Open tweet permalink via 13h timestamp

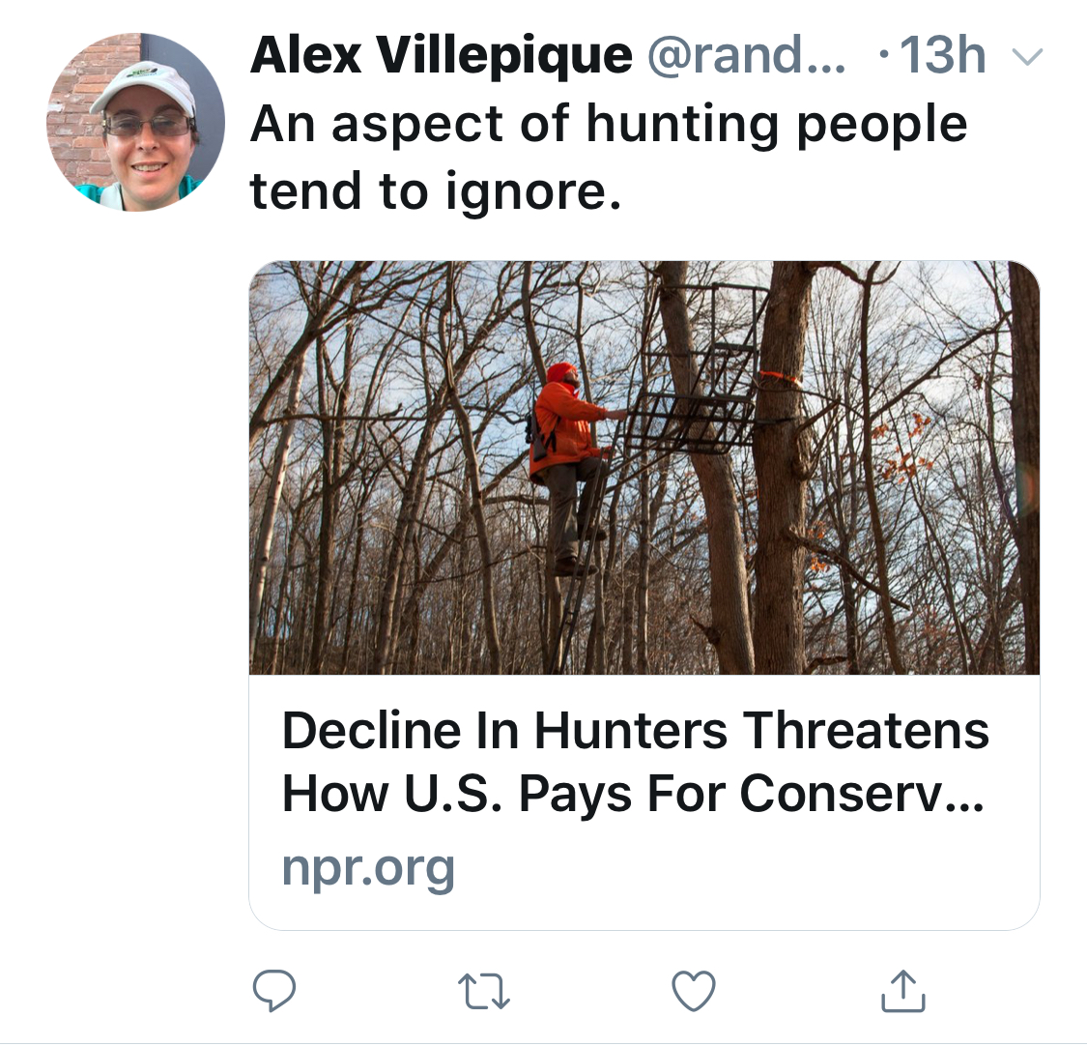(x=941, y=56)
